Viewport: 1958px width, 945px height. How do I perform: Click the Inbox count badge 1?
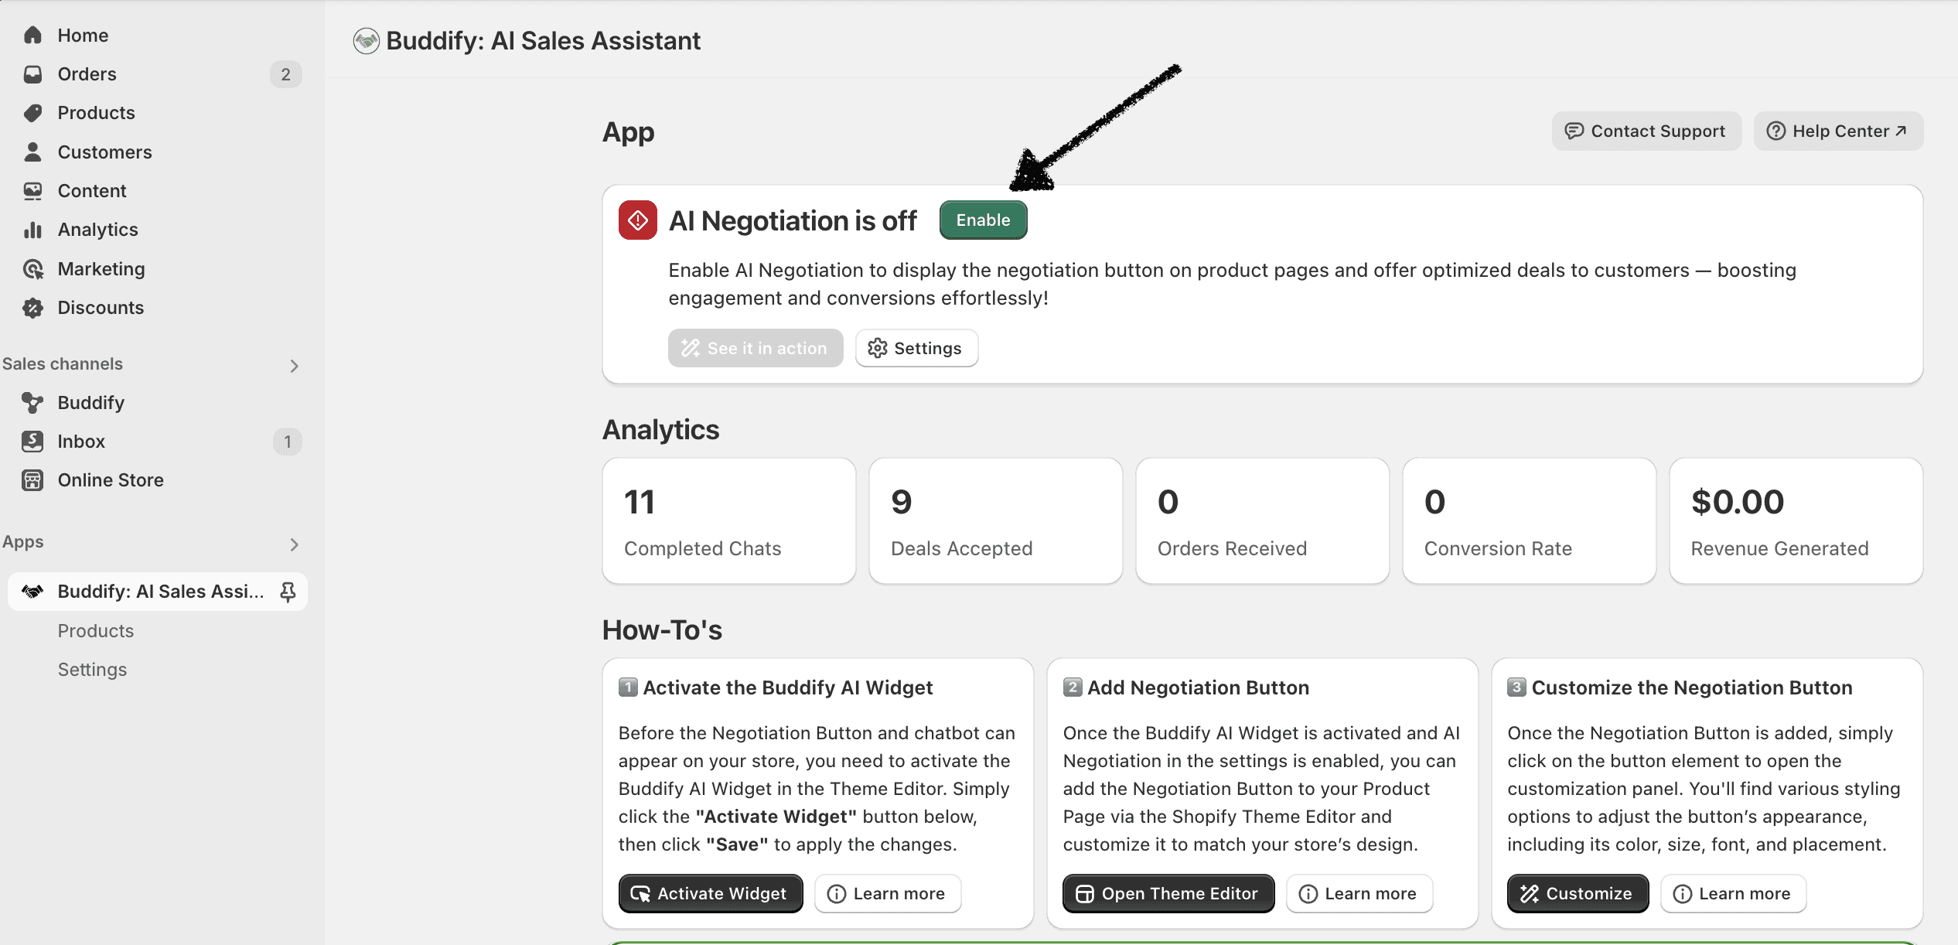(288, 442)
